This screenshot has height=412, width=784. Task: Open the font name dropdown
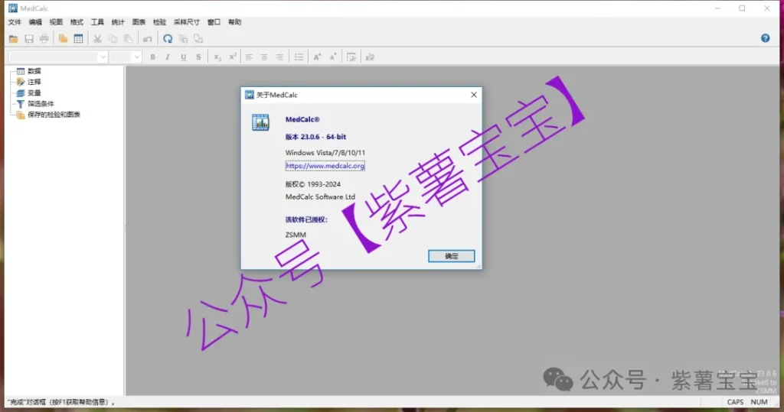(x=103, y=57)
